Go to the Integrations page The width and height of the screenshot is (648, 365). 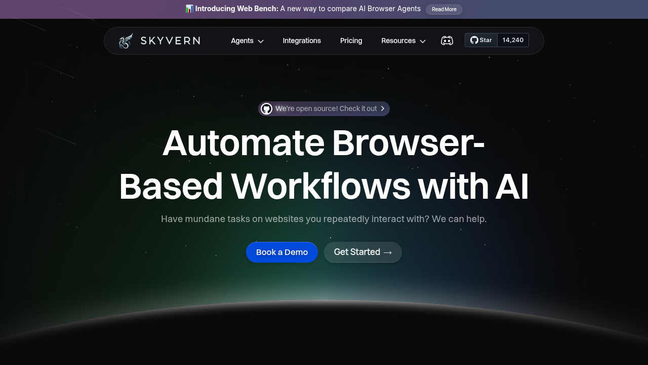tap(302, 41)
